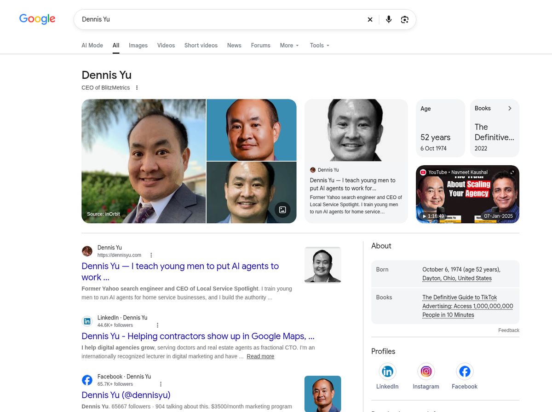Screen dimensions: 552x412
Task: Click thumbnail beside Facebook result
Action: (322, 394)
